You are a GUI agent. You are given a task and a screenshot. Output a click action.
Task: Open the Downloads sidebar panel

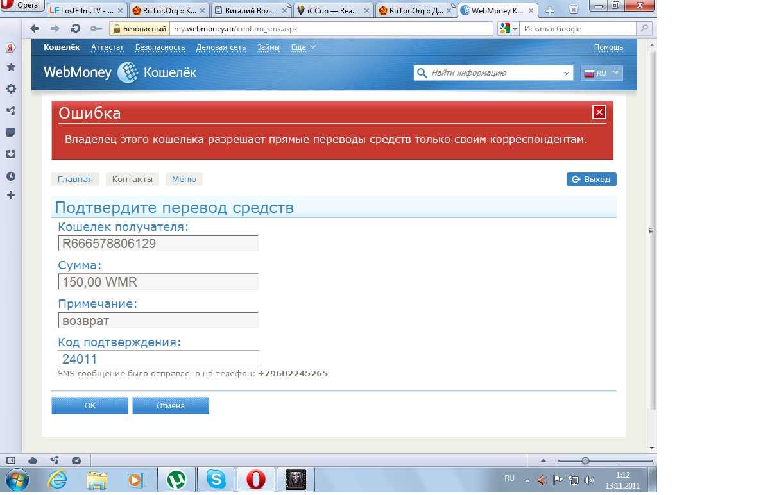11,154
